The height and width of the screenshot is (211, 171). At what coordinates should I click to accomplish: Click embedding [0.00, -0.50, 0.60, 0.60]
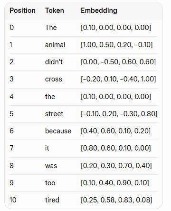coord(118,62)
